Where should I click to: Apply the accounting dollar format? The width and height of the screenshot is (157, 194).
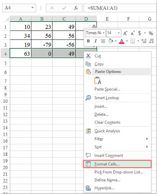click(139, 33)
